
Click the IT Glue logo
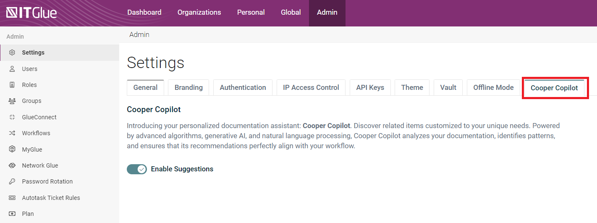[x=31, y=13]
